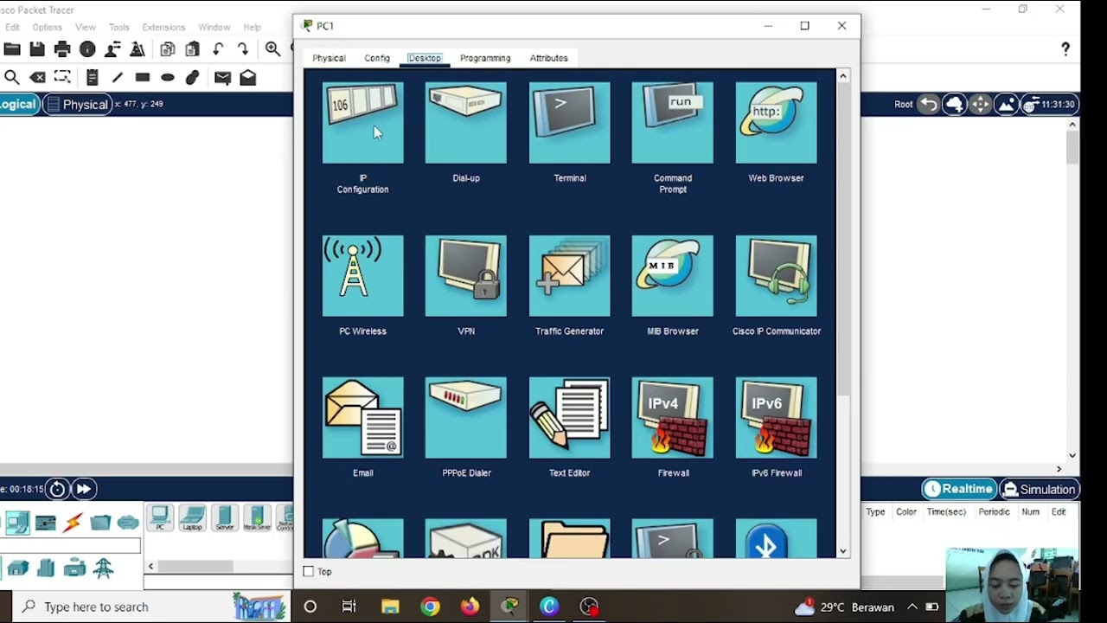Toggle the Top checkbox in PC1 window

pos(309,571)
